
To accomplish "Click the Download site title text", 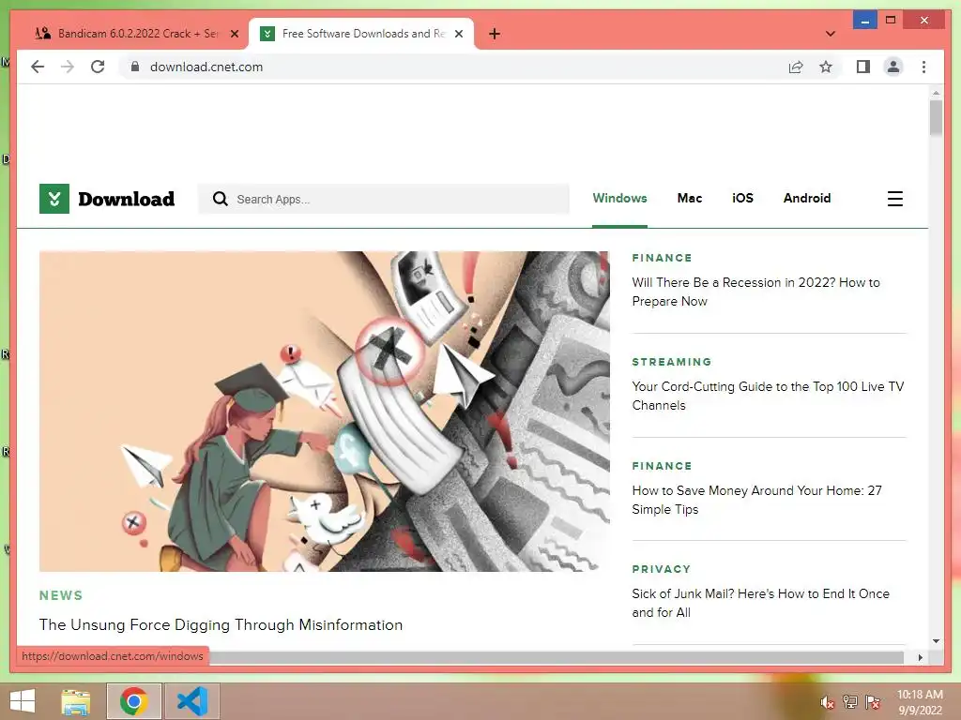I will tap(127, 199).
